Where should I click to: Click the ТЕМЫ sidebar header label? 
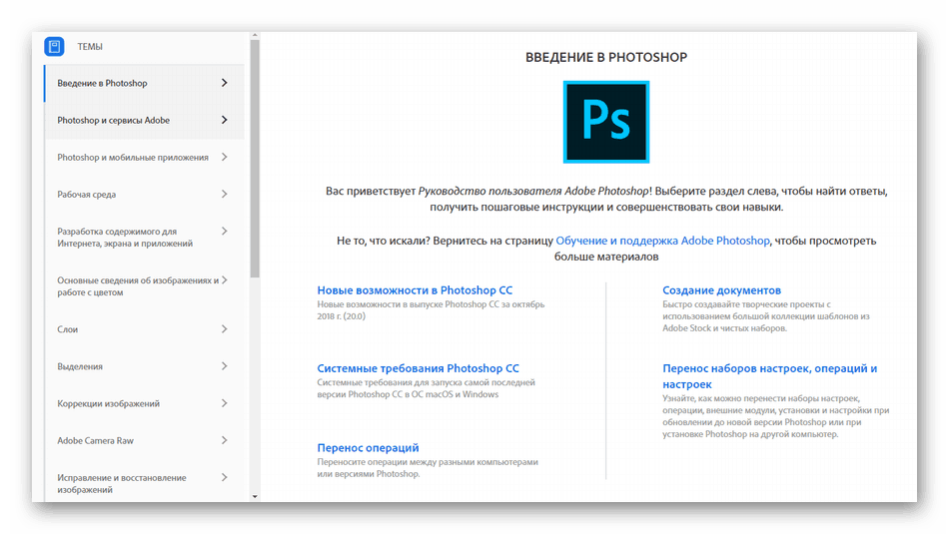pyautogui.click(x=90, y=47)
